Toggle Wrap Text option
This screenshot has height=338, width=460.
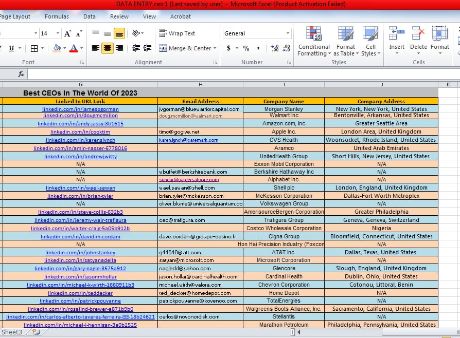(x=176, y=33)
